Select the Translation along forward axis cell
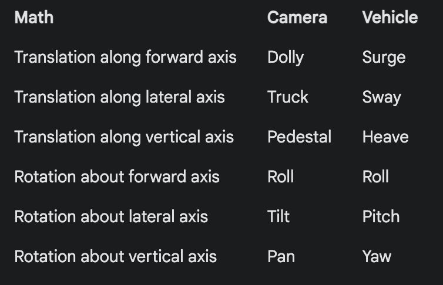The height and width of the screenshot is (285, 443). [126, 57]
